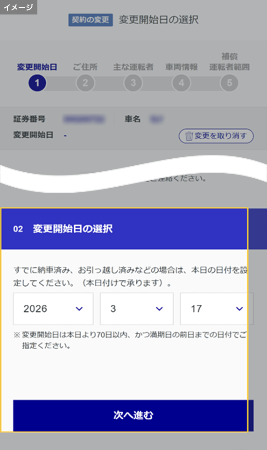Open the day dropdown showing 17
Screen dimensions: 267x450
click(217, 309)
